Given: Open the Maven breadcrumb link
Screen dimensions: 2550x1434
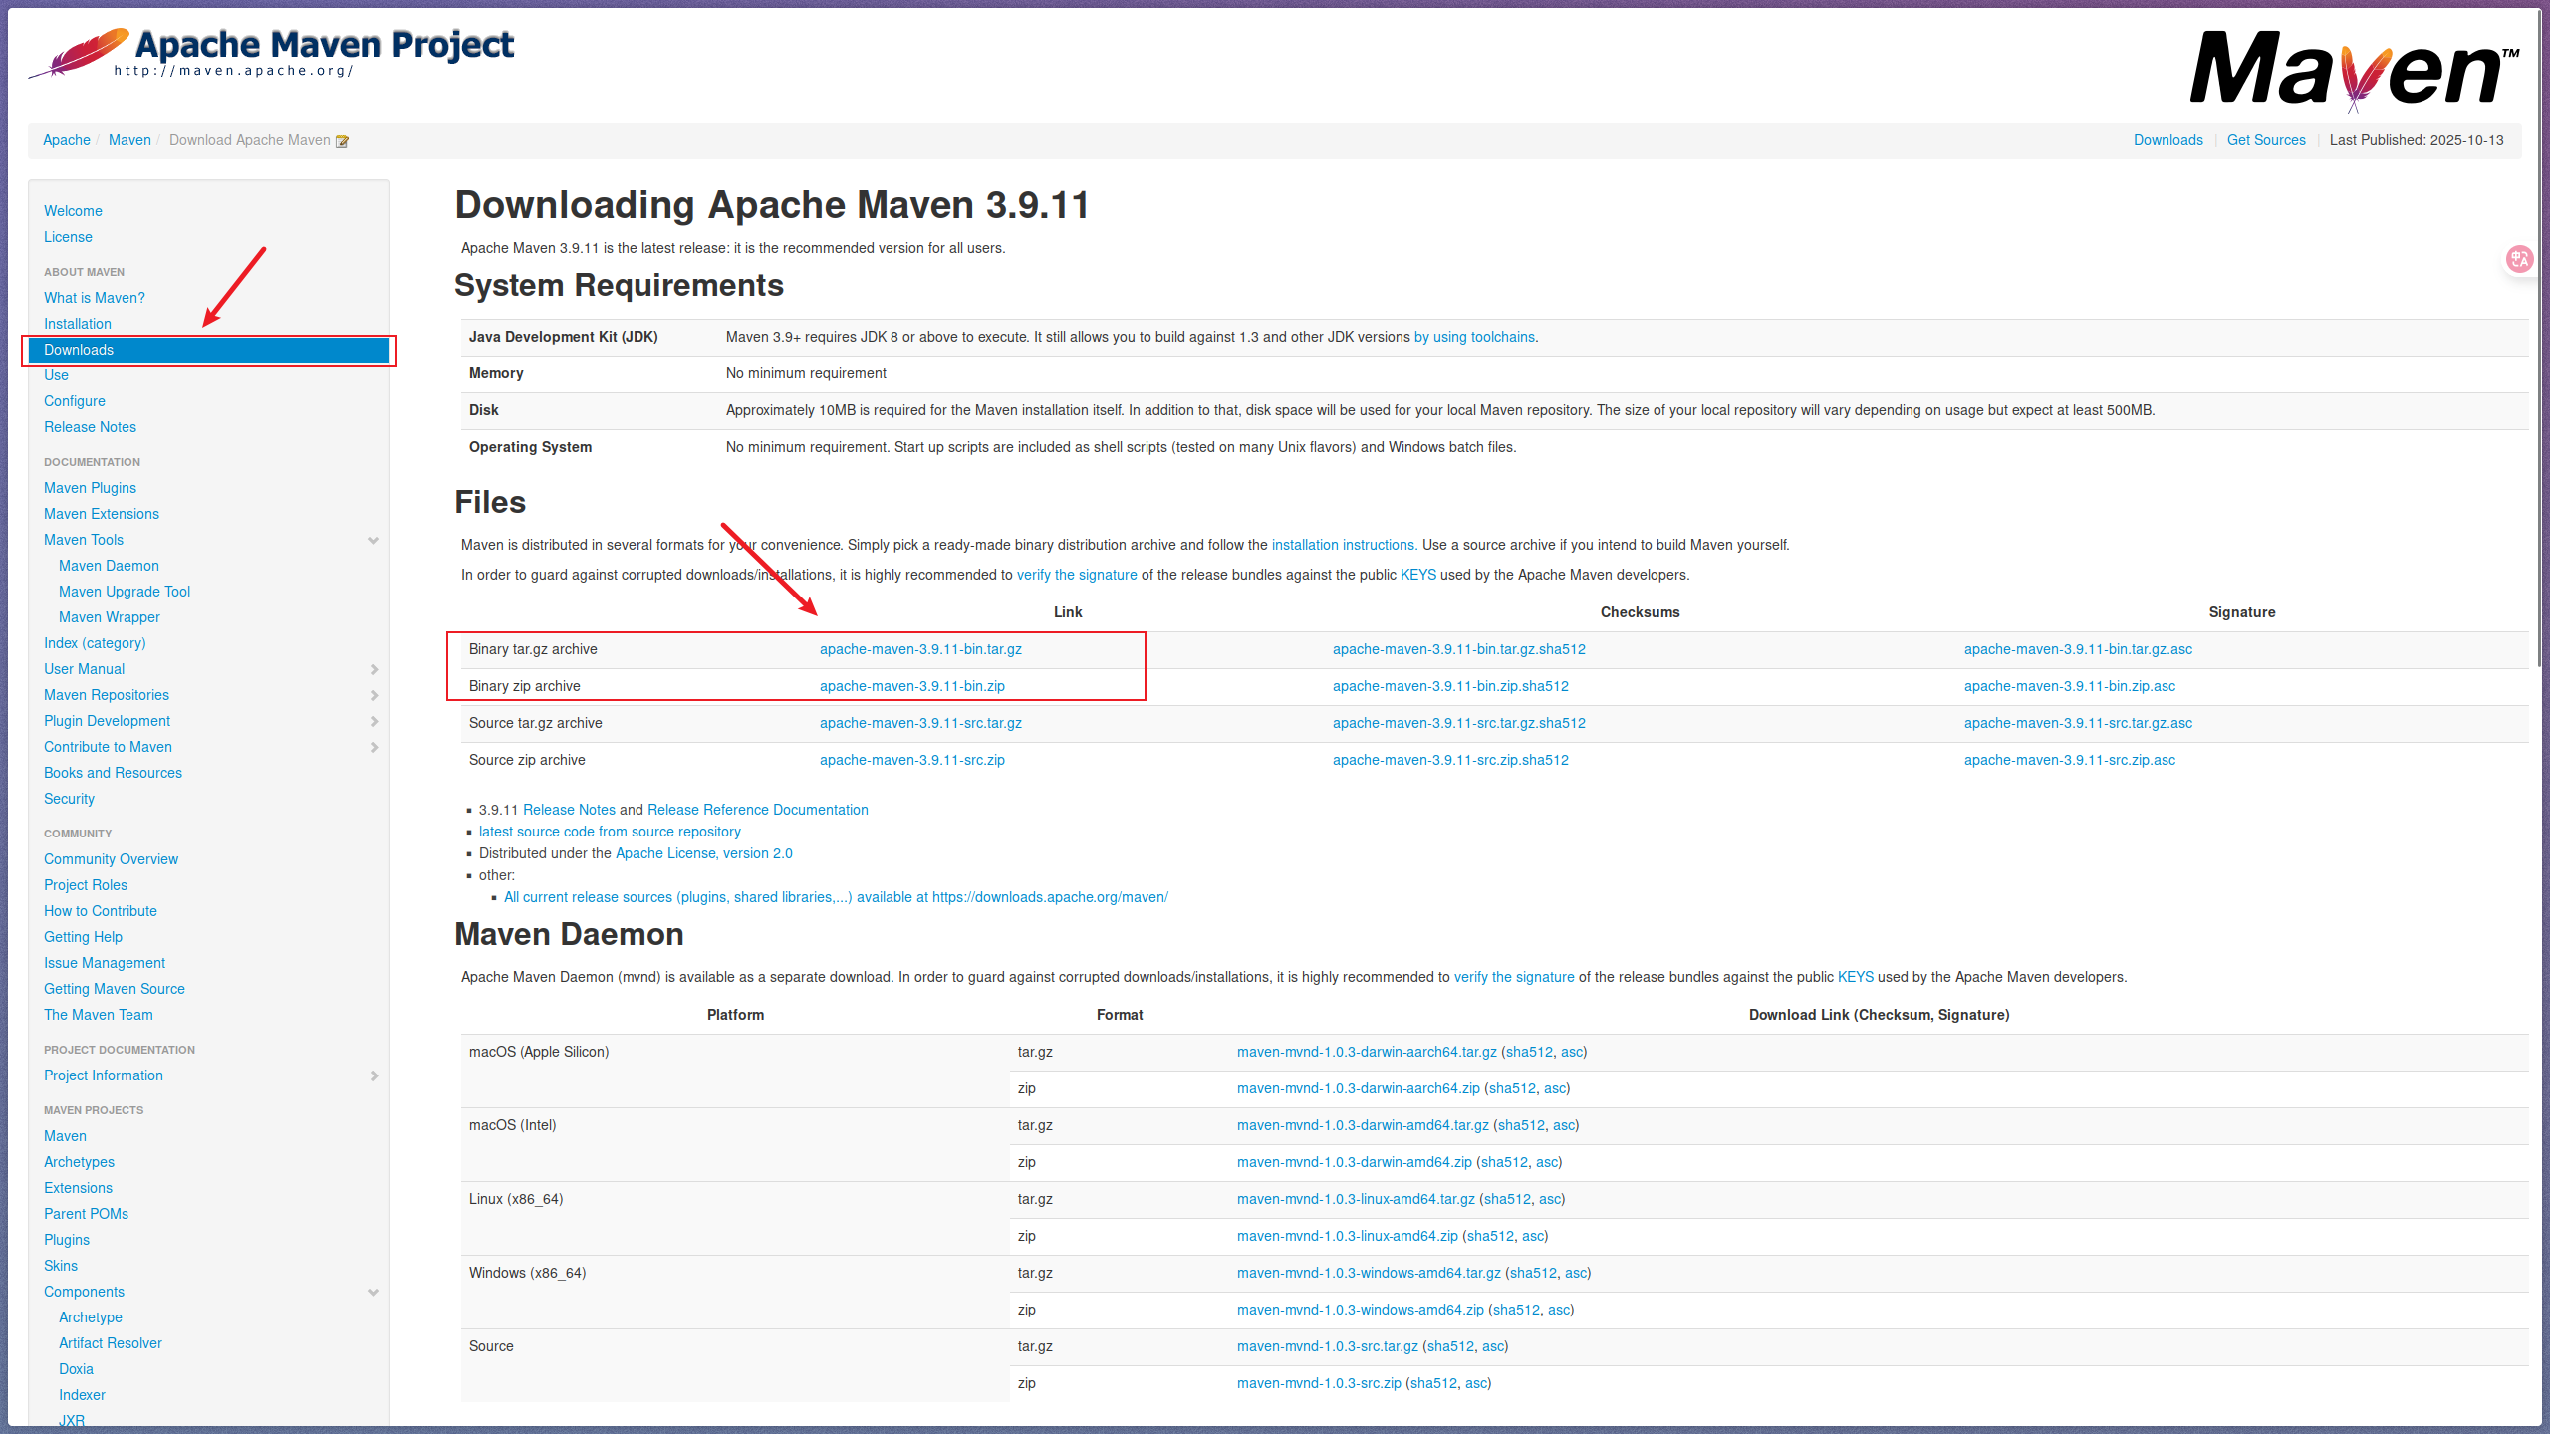Looking at the screenshot, I should coord(129,140).
